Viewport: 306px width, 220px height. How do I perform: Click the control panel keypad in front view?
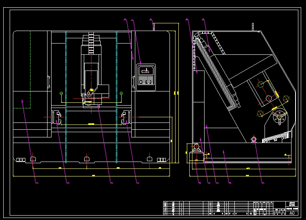coord(146,80)
